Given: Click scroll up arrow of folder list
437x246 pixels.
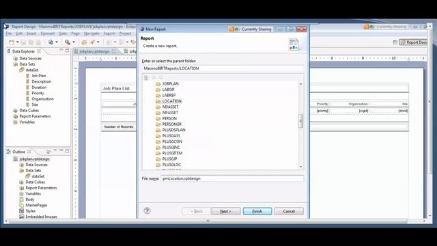Looking at the screenshot, I should (x=300, y=83).
